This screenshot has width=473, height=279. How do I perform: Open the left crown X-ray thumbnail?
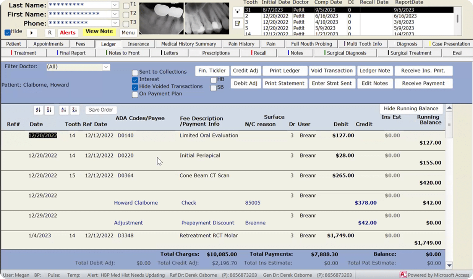(x=161, y=18)
